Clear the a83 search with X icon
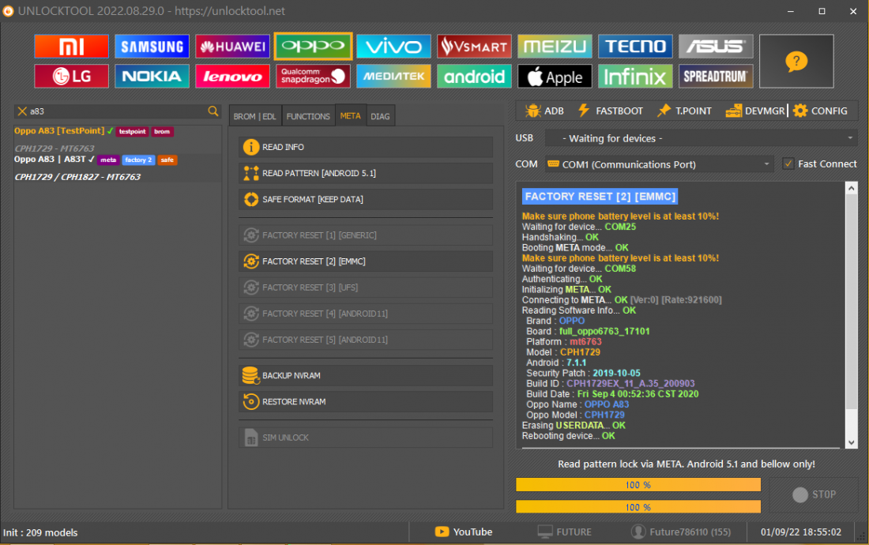869x545 pixels. click(22, 111)
